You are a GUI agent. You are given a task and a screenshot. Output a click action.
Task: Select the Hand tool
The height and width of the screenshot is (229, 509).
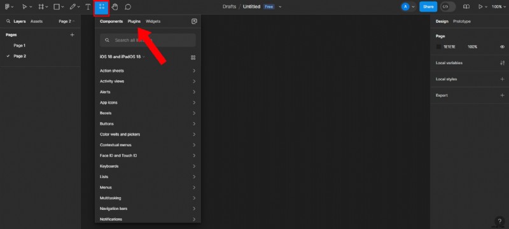pos(115,7)
